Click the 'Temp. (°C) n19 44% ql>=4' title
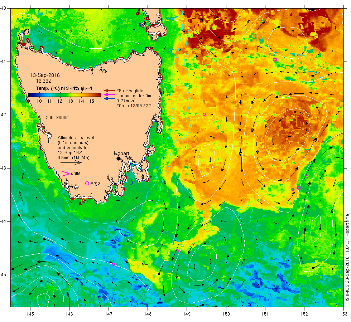 point(64,88)
